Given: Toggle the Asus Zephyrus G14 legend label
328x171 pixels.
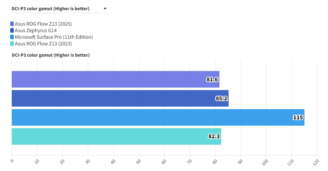Looking at the screenshot, I should point(35,31).
